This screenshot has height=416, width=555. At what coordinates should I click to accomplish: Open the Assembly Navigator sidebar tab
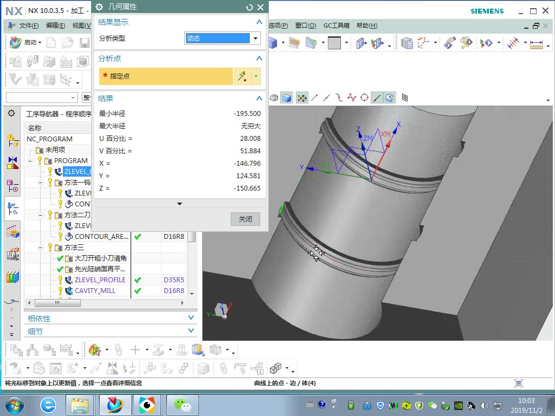click(12, 140)
